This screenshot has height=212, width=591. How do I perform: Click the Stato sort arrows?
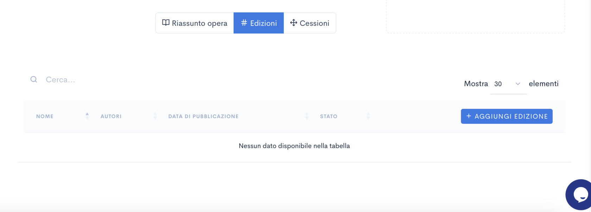click(x=368, y=116)
